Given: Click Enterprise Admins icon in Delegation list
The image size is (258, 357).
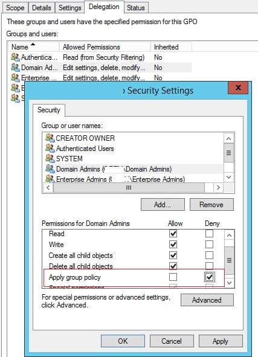Looking at the screenshot, I should 15,78.
